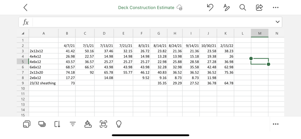This screenshot has height=139, width=301.
Task: Tap the sort column icon
Action: pos(57,124)
